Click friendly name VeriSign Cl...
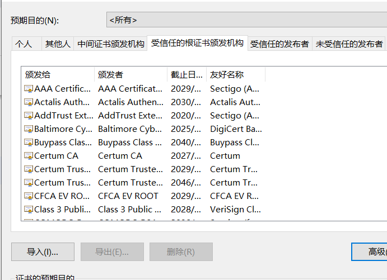Viewport: 387px width, 280px height. (x=235, y=210)
